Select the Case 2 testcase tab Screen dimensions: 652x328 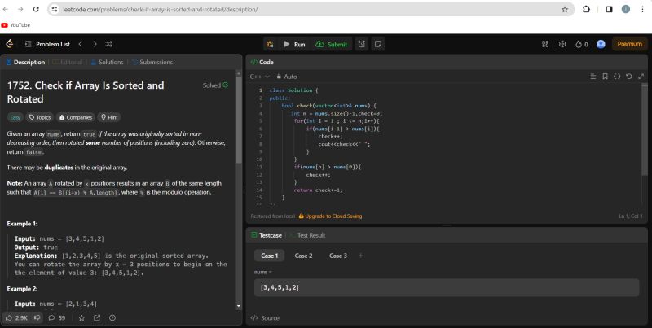(x=303, y=256)
